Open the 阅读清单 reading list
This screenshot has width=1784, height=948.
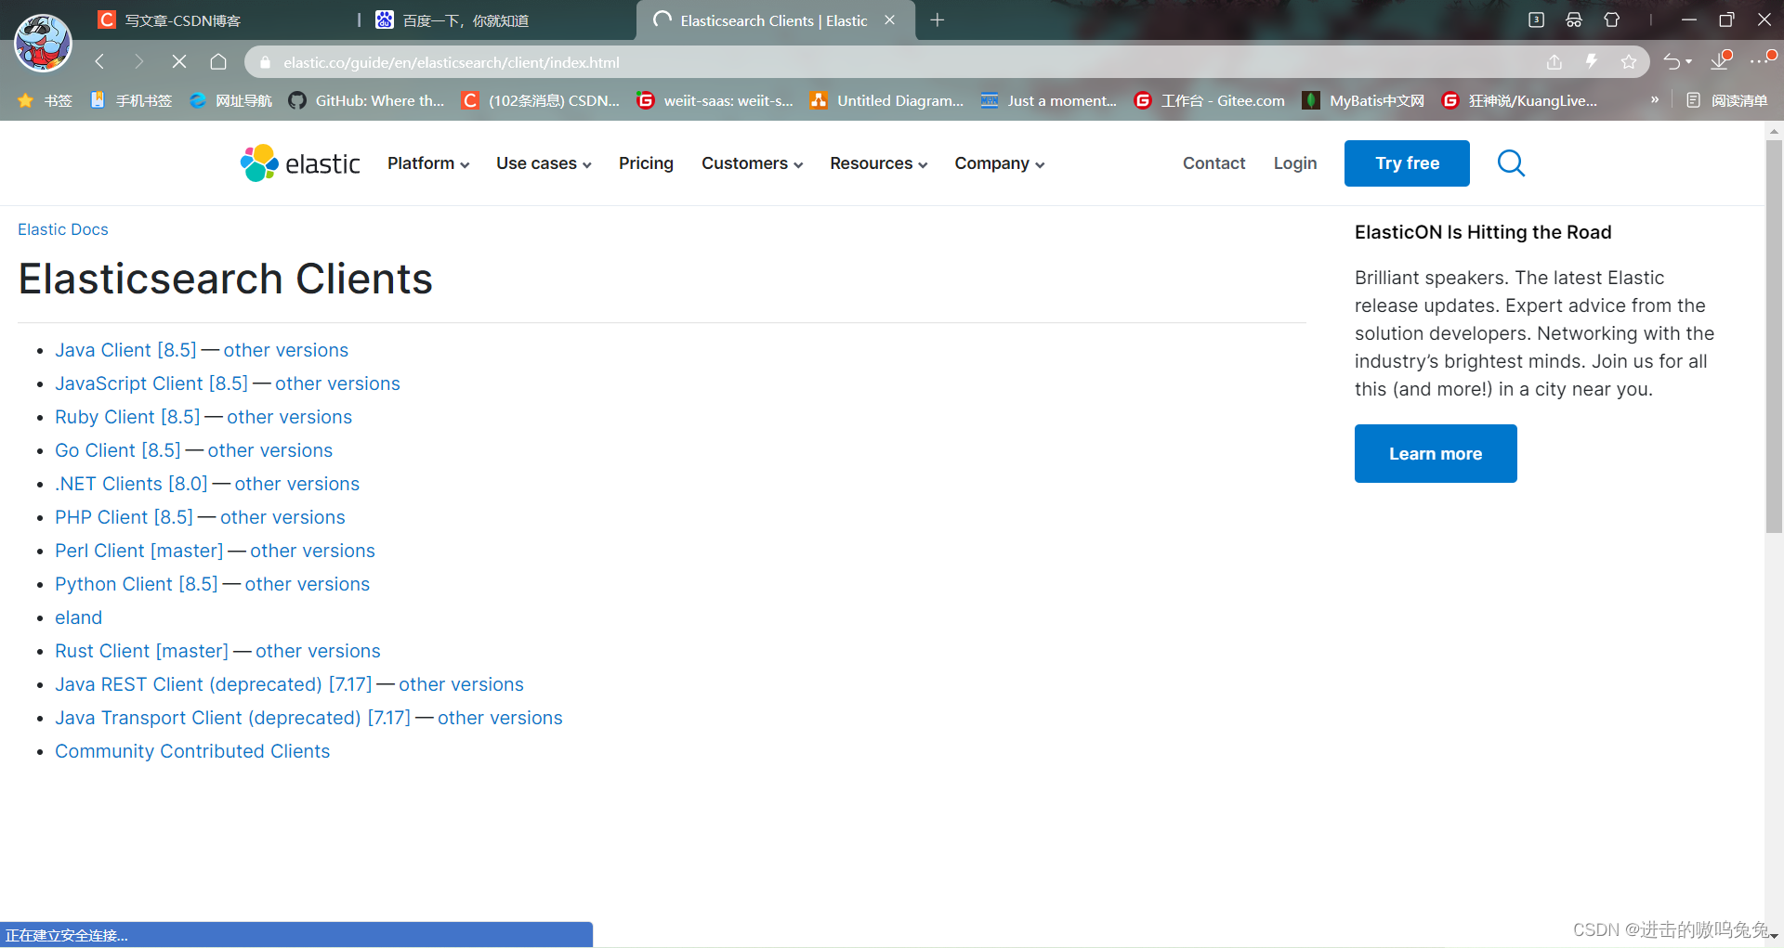click(1726, 100)
